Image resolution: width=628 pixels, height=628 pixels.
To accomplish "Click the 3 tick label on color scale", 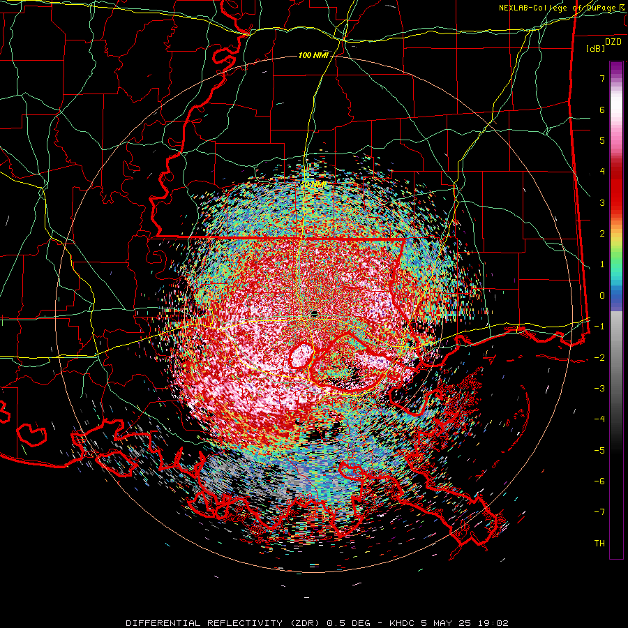I will pos(602,202).
